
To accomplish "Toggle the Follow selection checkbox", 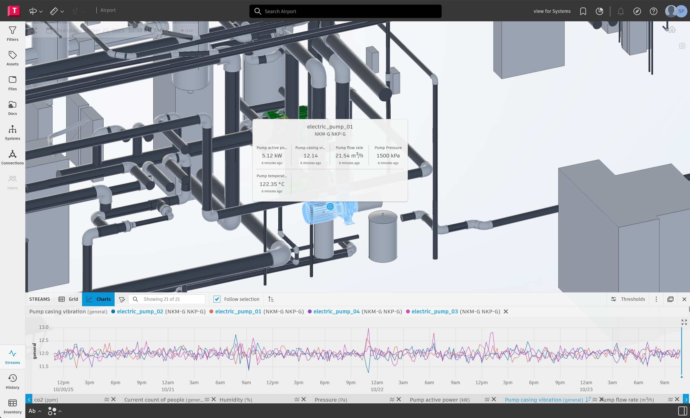I will (217, 299).
